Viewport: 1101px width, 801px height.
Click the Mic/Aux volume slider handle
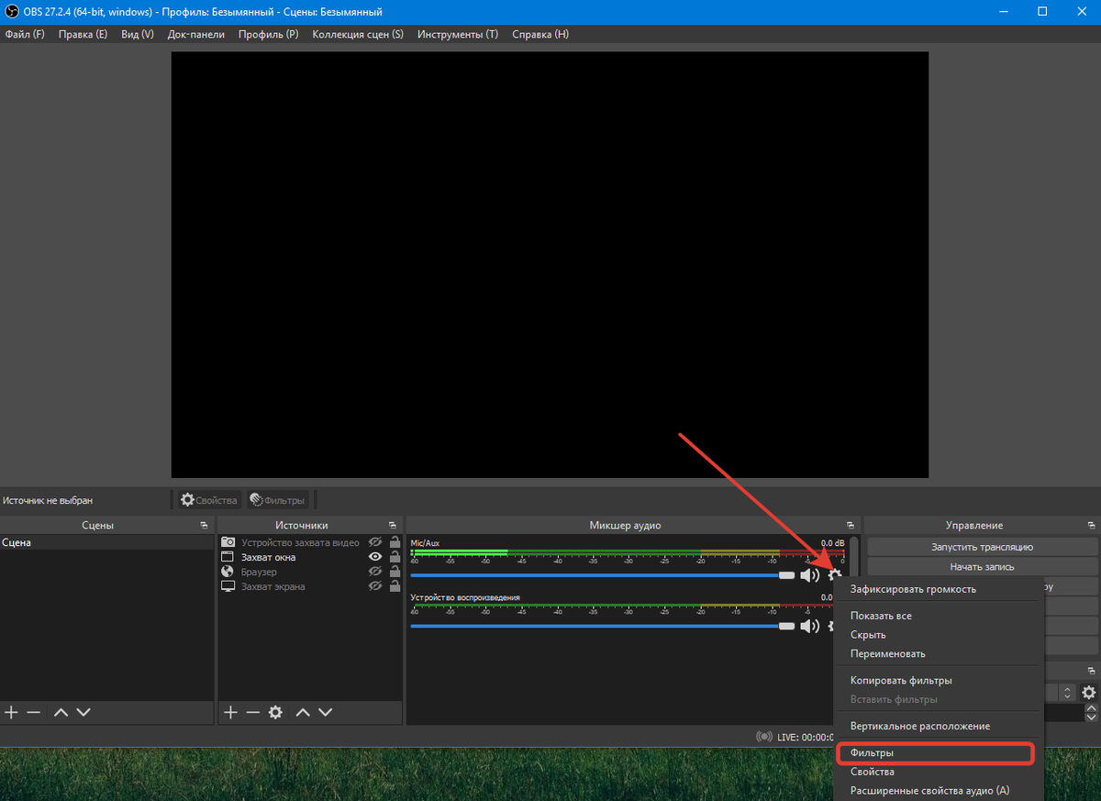(x=786, y=575)
